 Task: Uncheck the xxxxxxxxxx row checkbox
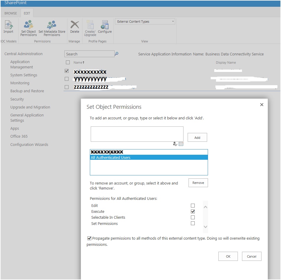click(67, 71)
